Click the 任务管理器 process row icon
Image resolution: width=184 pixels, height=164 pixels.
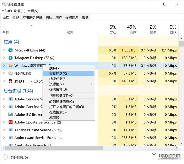(x=10, y=73)
